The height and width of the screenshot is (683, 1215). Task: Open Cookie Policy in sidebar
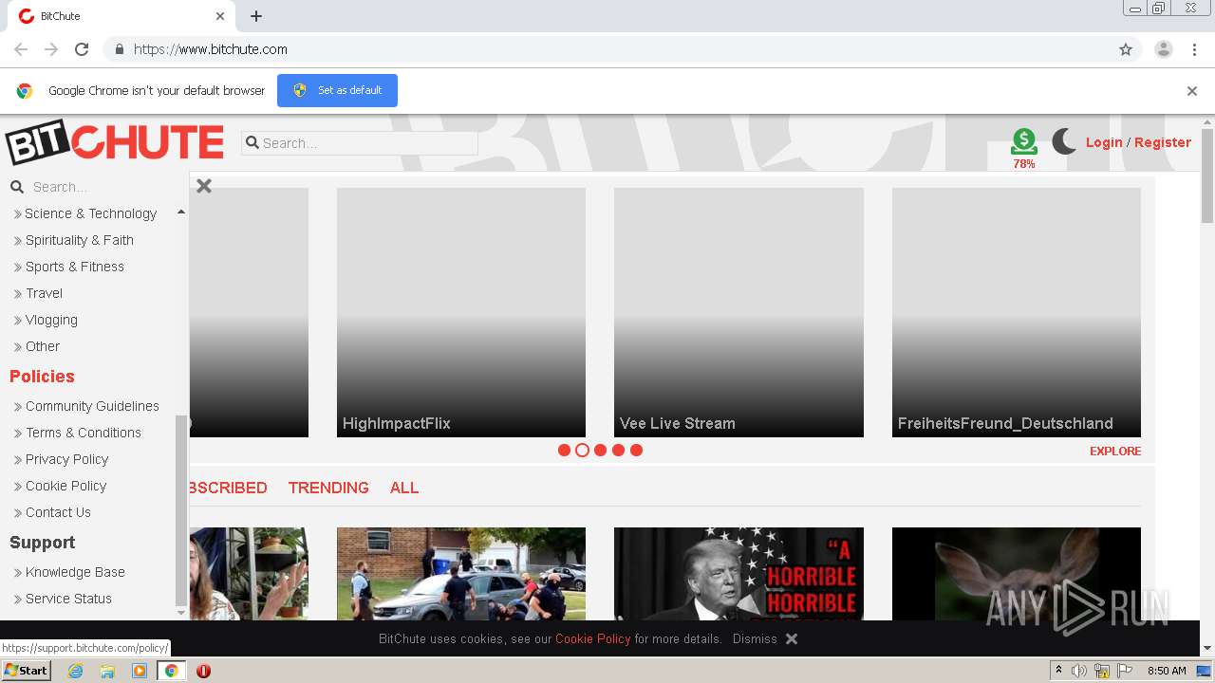tap(65, 486)
